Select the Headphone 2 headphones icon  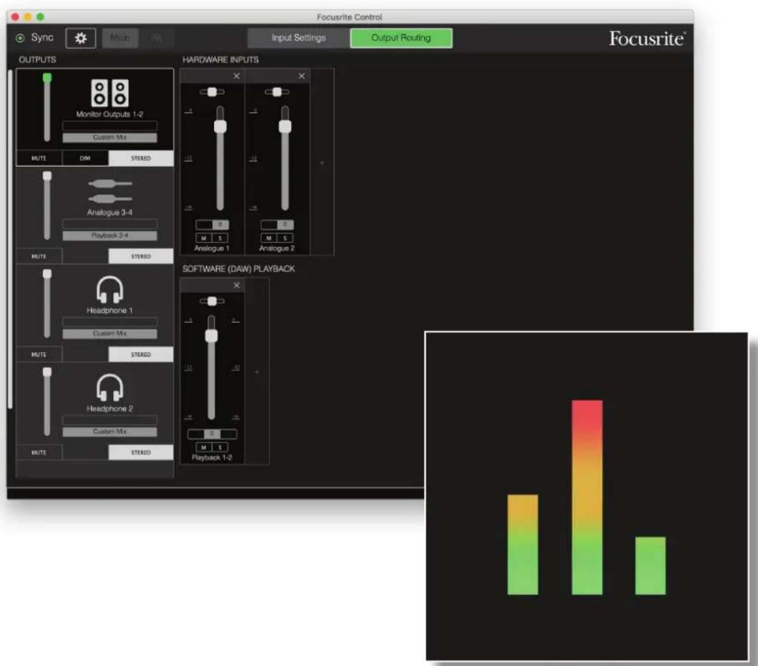pos(110,388)
